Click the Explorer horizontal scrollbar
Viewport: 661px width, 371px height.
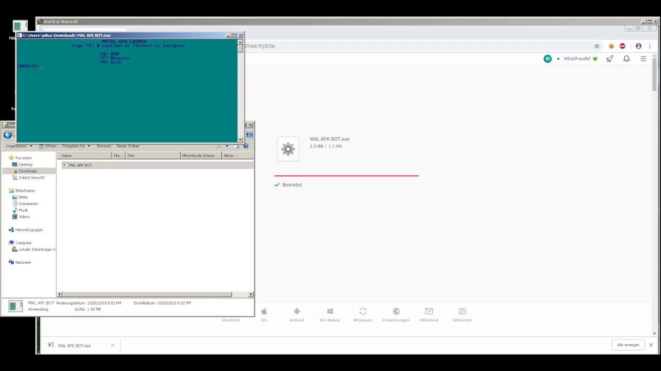coord(147,294)
